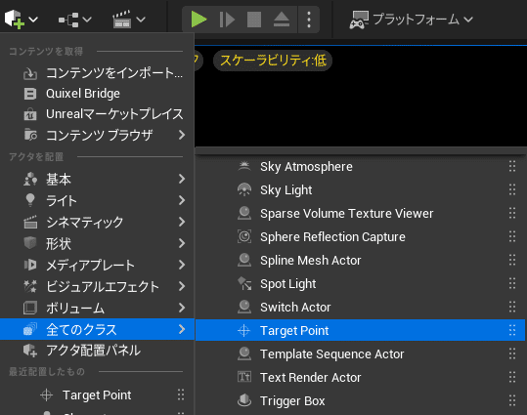Click the Sky Atmosphere sun icon
Screen dimensions: 527x415
[244, 166]
